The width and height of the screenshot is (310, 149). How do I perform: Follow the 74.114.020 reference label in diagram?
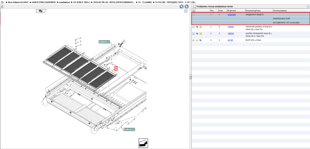(x=104, y=42)
